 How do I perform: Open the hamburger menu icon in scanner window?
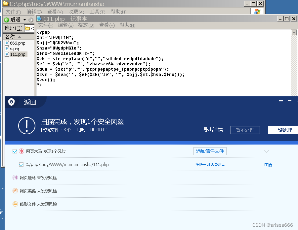point(281,101)
